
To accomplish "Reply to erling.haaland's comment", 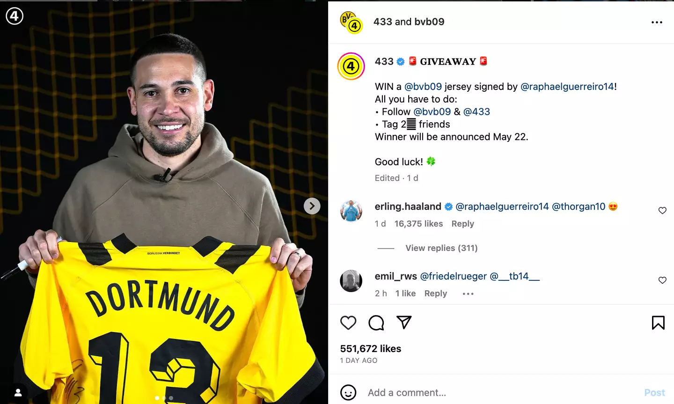I will click(462, 224).
